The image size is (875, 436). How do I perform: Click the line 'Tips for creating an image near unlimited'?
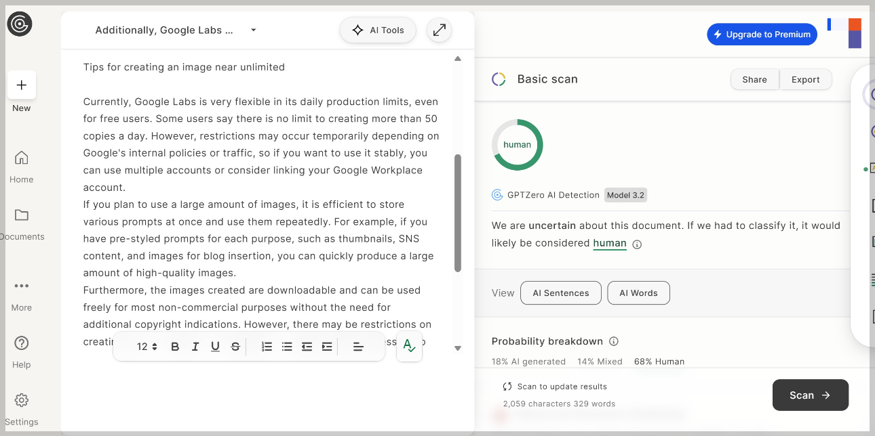(x=184, y=67)
